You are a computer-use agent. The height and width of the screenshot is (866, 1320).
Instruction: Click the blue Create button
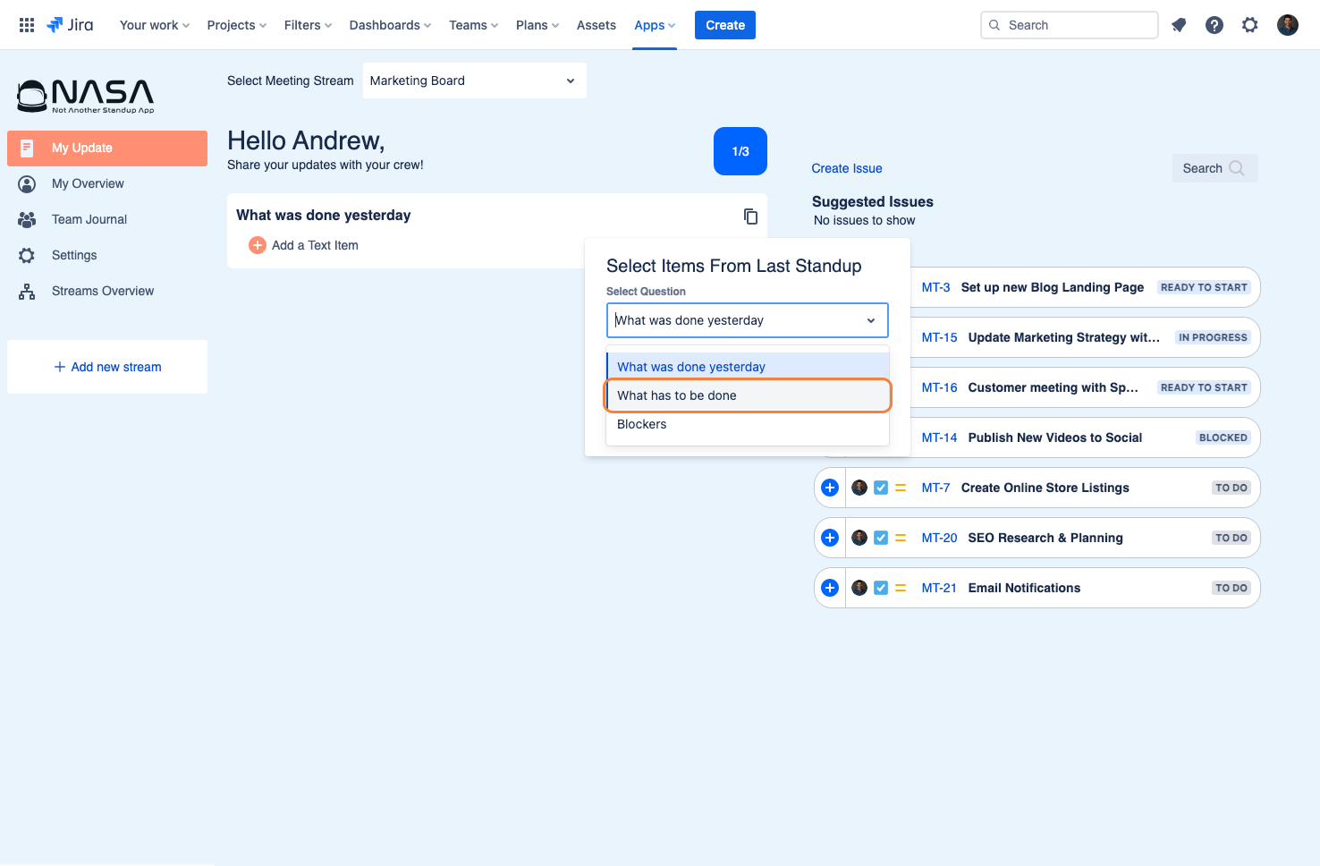pos(725,25)
